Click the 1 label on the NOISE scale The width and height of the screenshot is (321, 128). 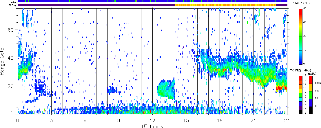point(314,113)
